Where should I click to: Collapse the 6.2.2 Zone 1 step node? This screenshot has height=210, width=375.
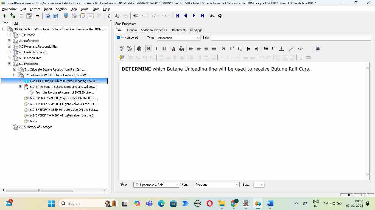20,87
